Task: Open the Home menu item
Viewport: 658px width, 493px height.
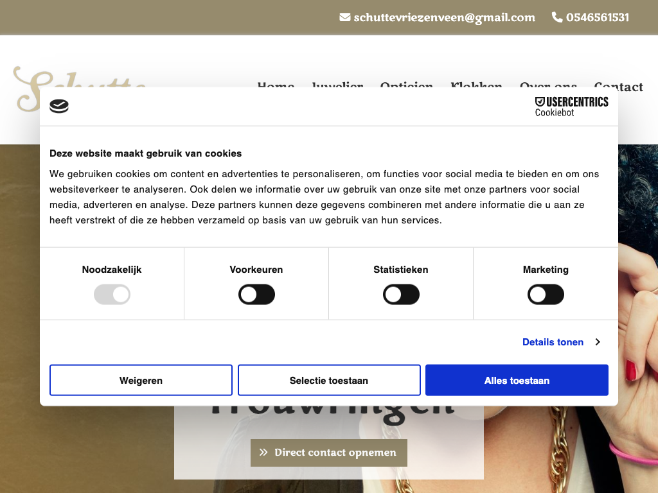Action: tap(276, 85)
